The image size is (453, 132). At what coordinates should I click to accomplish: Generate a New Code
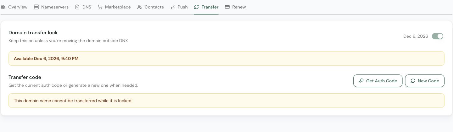(425, 81)
